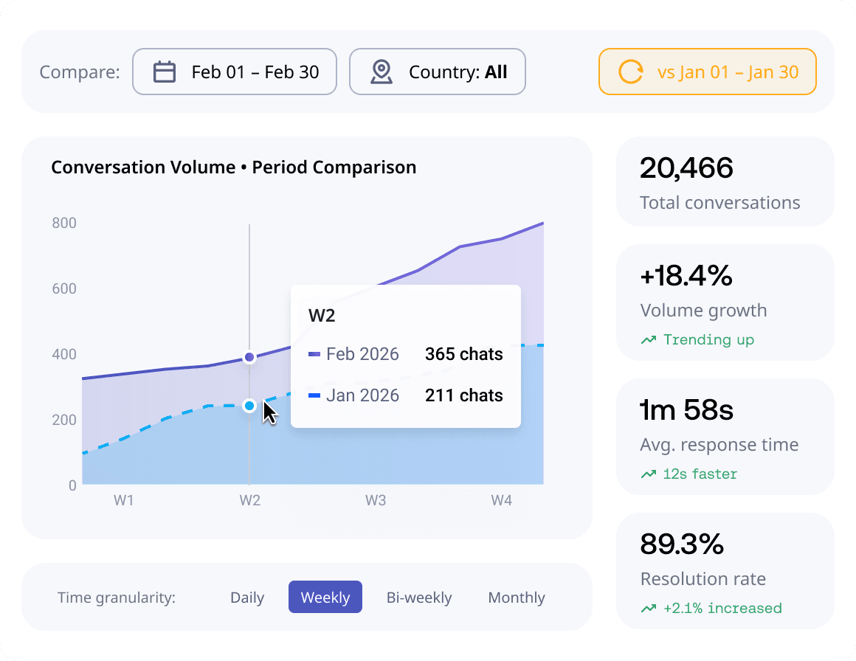The image size is (856, 661).
Task: Click the calendar icon in date range
Action: click(x=165, y=72)
